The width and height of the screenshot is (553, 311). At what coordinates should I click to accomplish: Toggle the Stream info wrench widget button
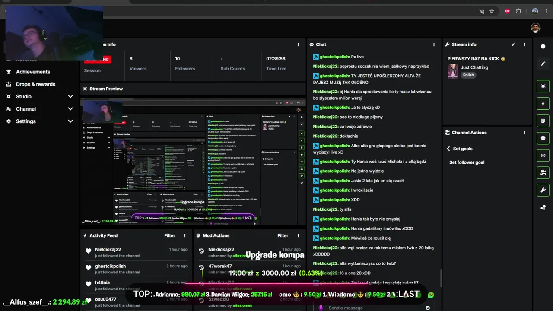[x=543, y=190]
